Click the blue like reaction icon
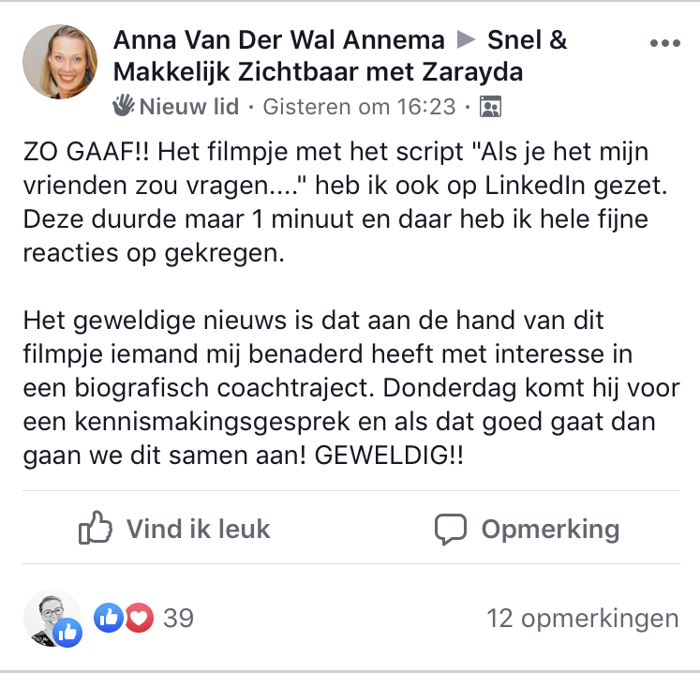Viewport: 700px width, 673px height. (109, 618)
